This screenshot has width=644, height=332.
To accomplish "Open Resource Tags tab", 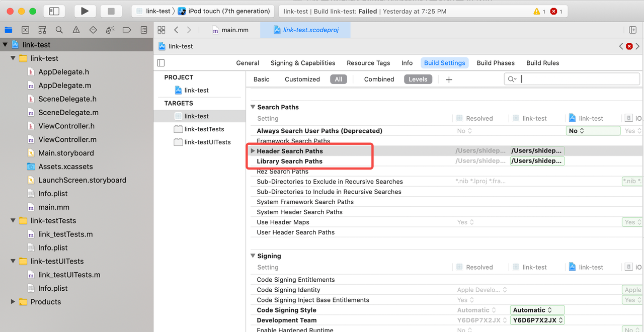I will [368, 63].
